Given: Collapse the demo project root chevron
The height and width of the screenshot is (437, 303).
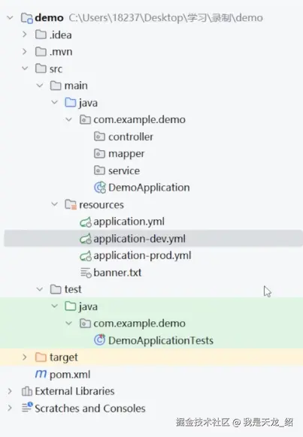Looking at the screenshot, I should coord(10,17).
